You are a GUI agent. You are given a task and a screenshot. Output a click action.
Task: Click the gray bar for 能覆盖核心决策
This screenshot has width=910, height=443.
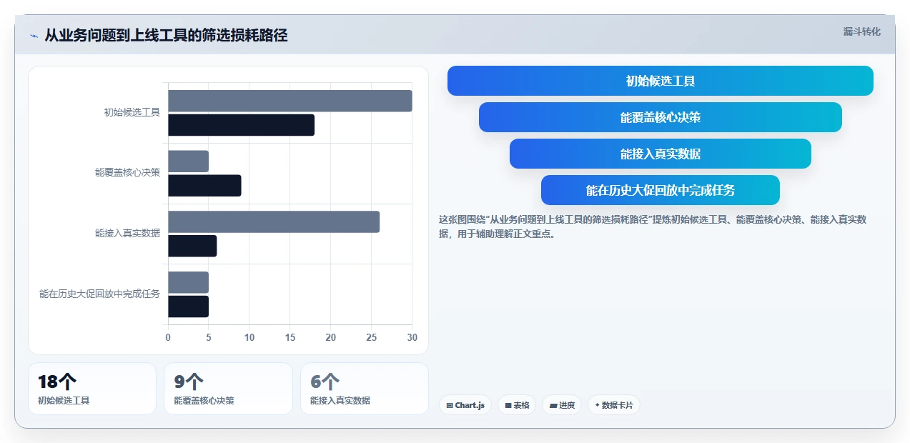coord(188,161)
